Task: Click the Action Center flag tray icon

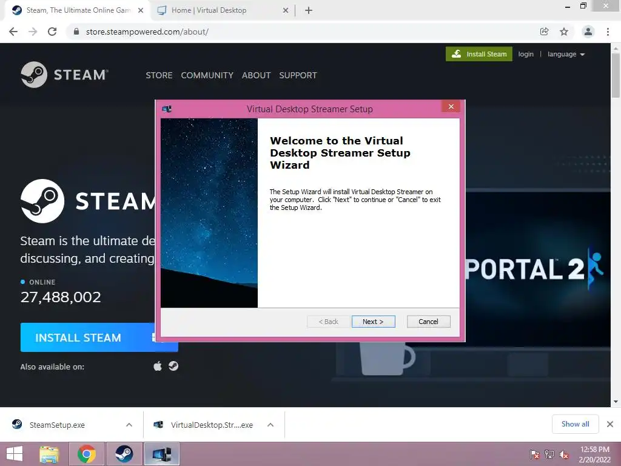Action: coord(535,454)
